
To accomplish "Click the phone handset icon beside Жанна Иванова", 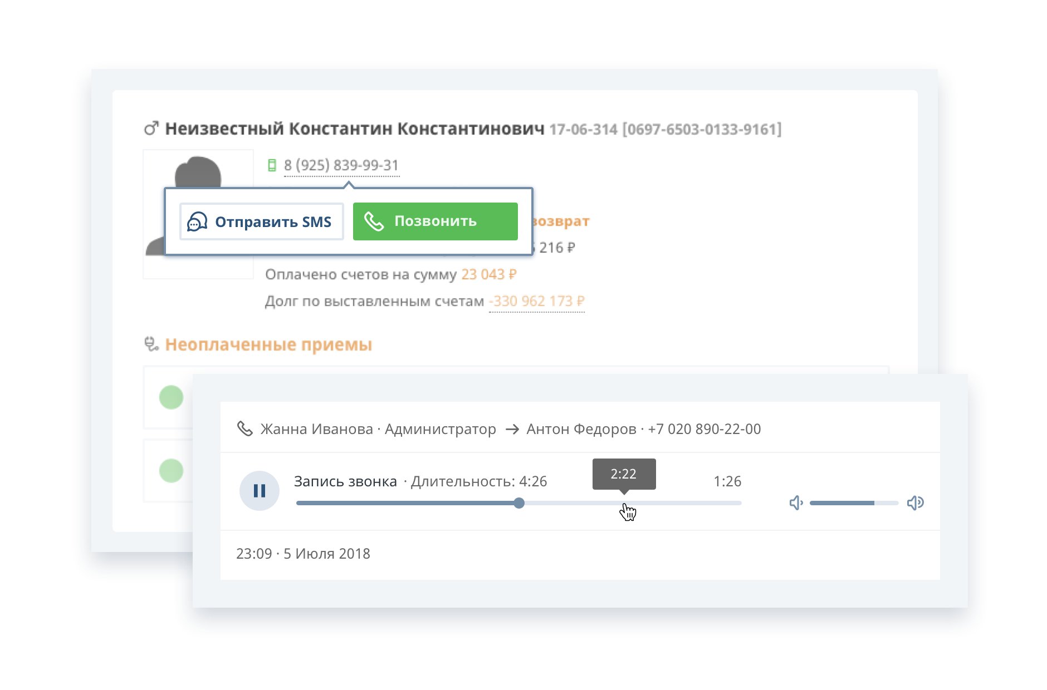I will coord(246,429).
